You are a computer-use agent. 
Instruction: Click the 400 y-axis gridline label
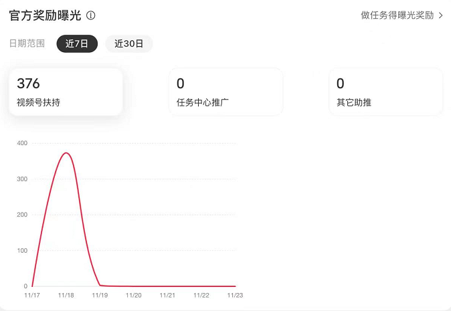click(x=22, y=143)
